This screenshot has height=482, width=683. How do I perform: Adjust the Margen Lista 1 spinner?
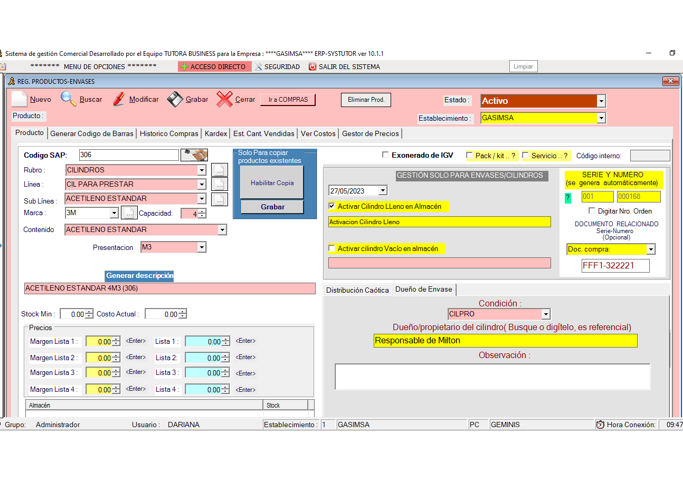pos(116,342)
